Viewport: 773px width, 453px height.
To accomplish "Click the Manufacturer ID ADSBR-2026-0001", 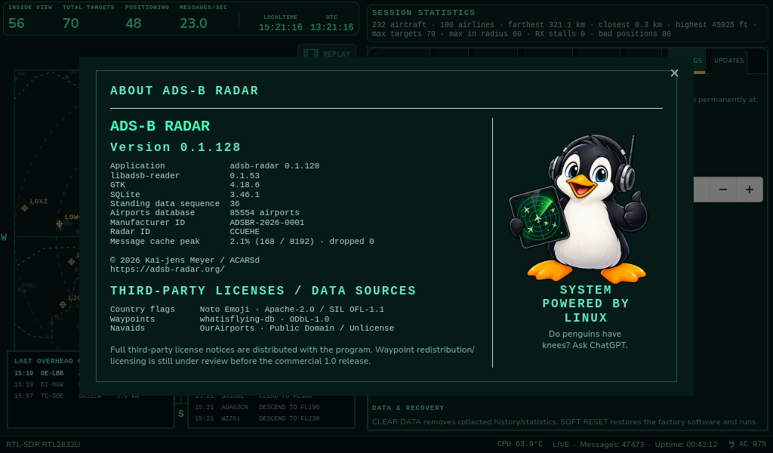I will [266, 223].
